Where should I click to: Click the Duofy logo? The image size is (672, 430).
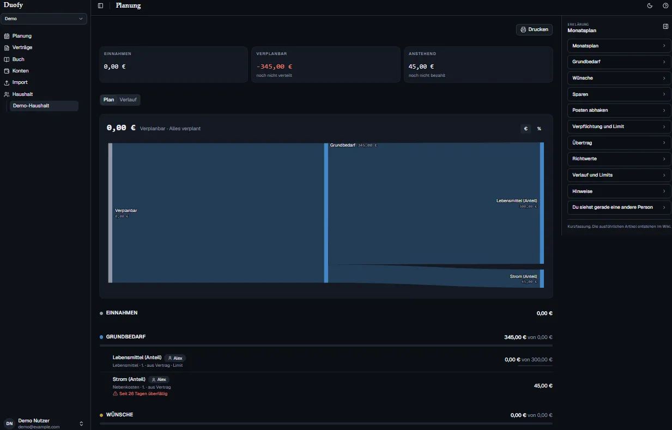click(x=14, y=5)
